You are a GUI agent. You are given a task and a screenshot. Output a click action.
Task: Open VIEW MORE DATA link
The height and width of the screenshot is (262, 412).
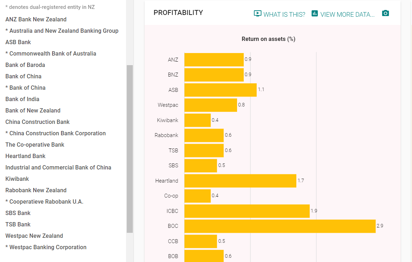347,14
